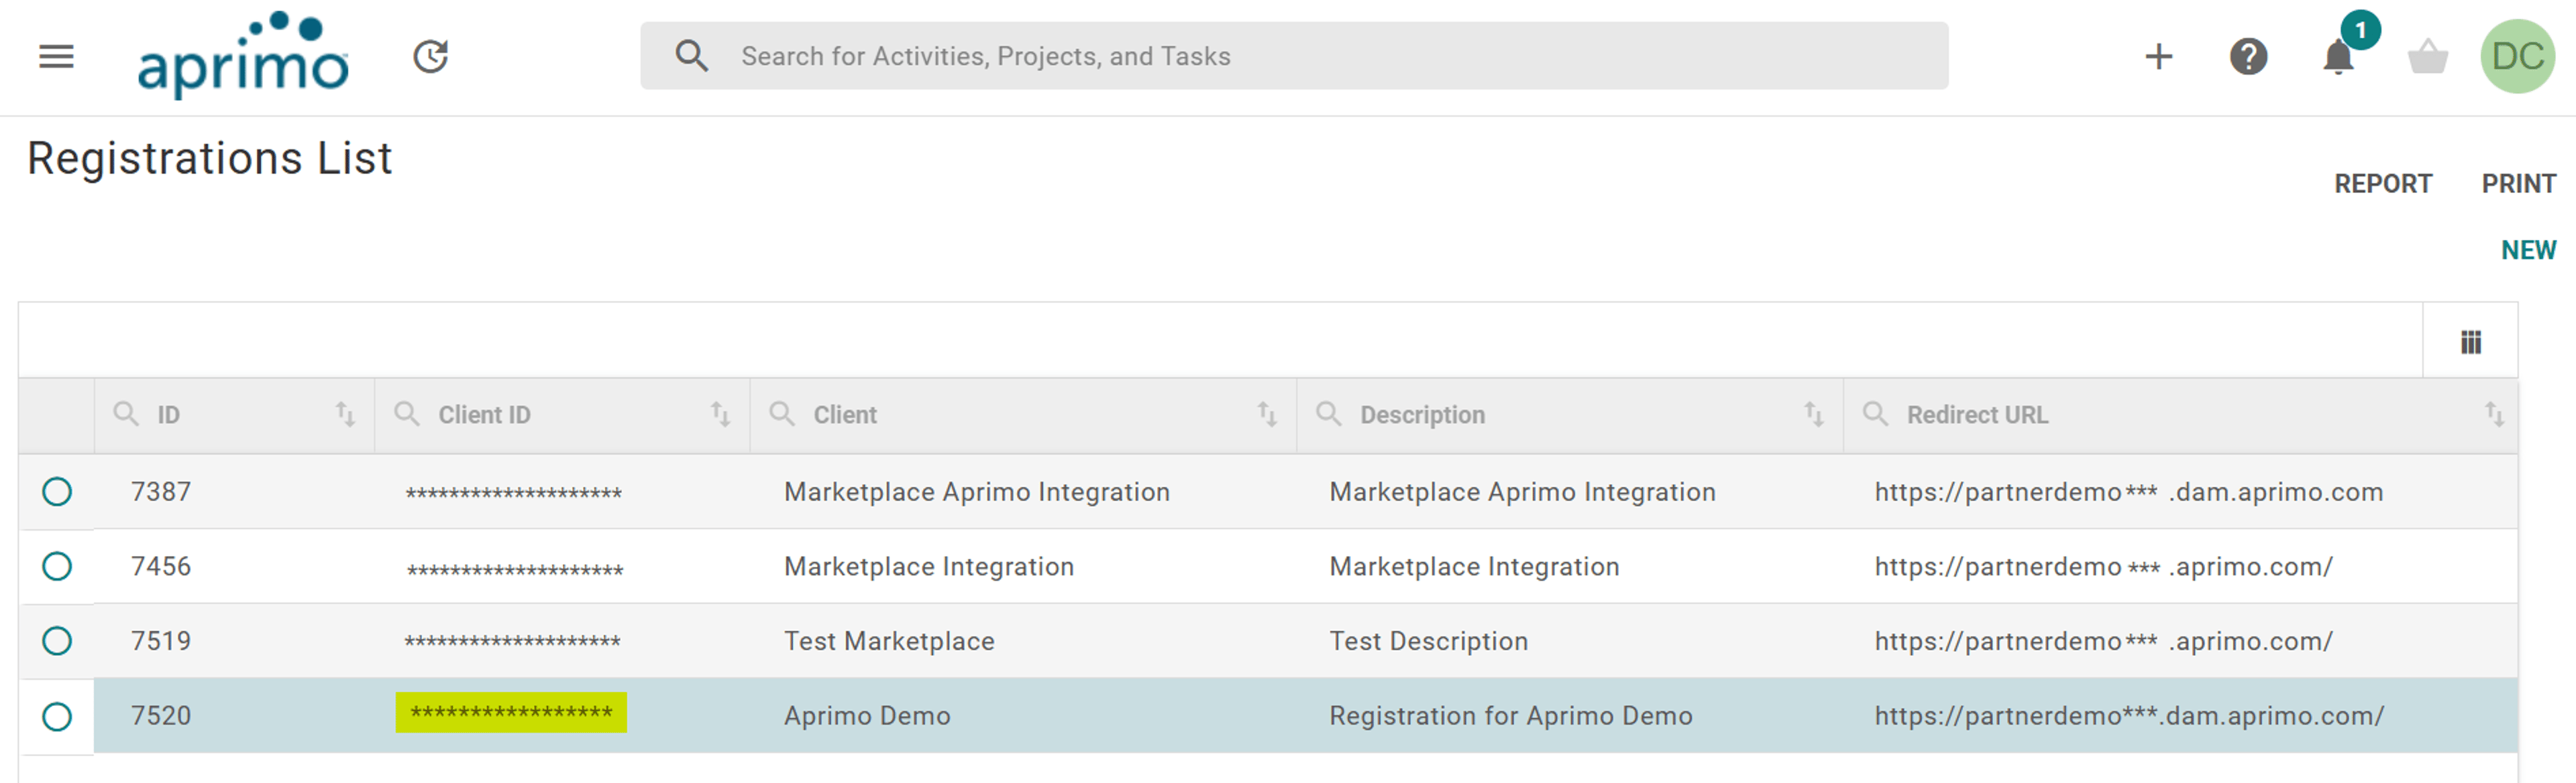Click the Description column search icon
The width and height of the screenshot is (2576, 783).
coord(1329,413)
